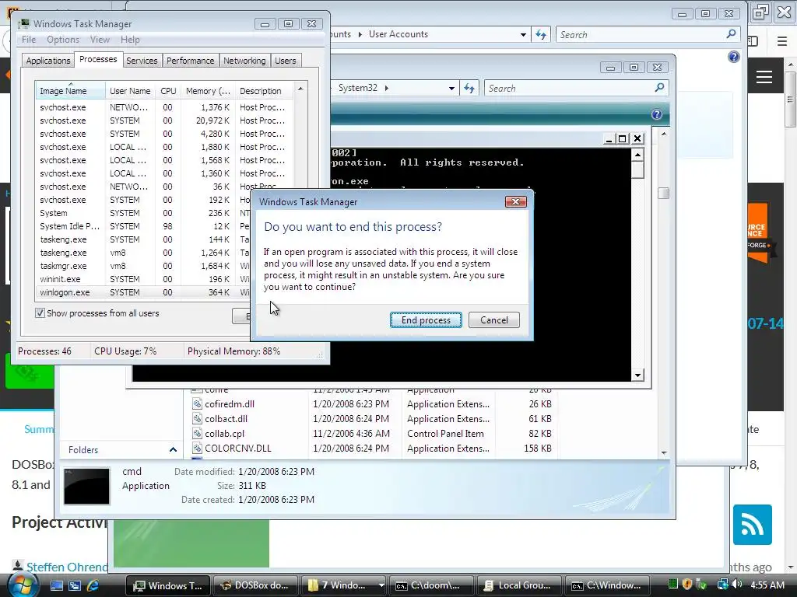Image resolution: width=797 pixels, height=597 pixels.
Task: Switch to DOSBox taskbar button
Action: coord(255,585)
